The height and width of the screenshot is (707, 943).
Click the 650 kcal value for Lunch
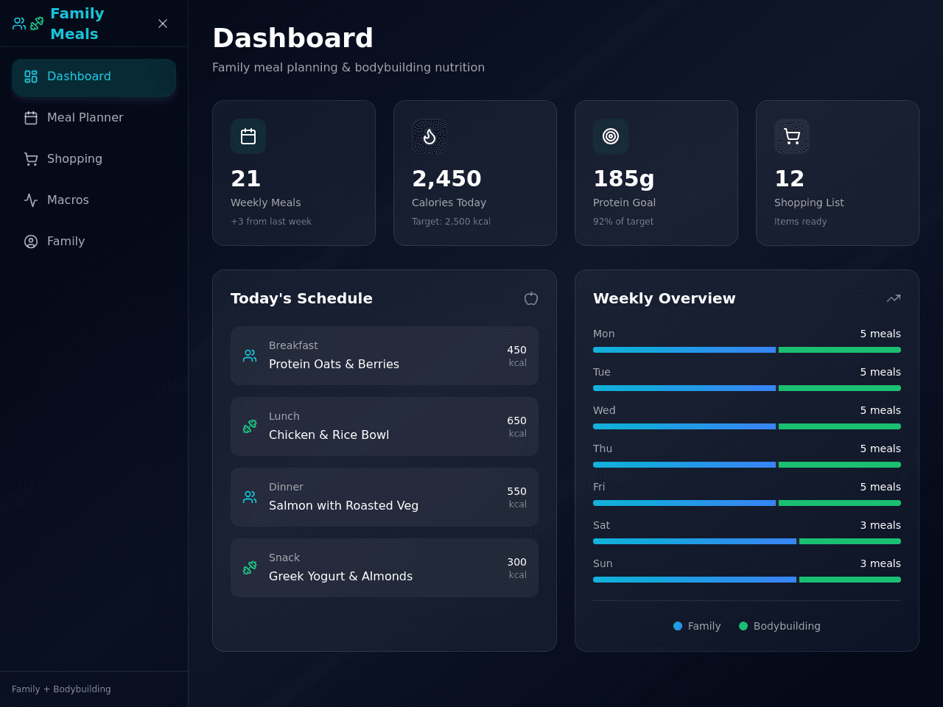[x=516, y=426]
